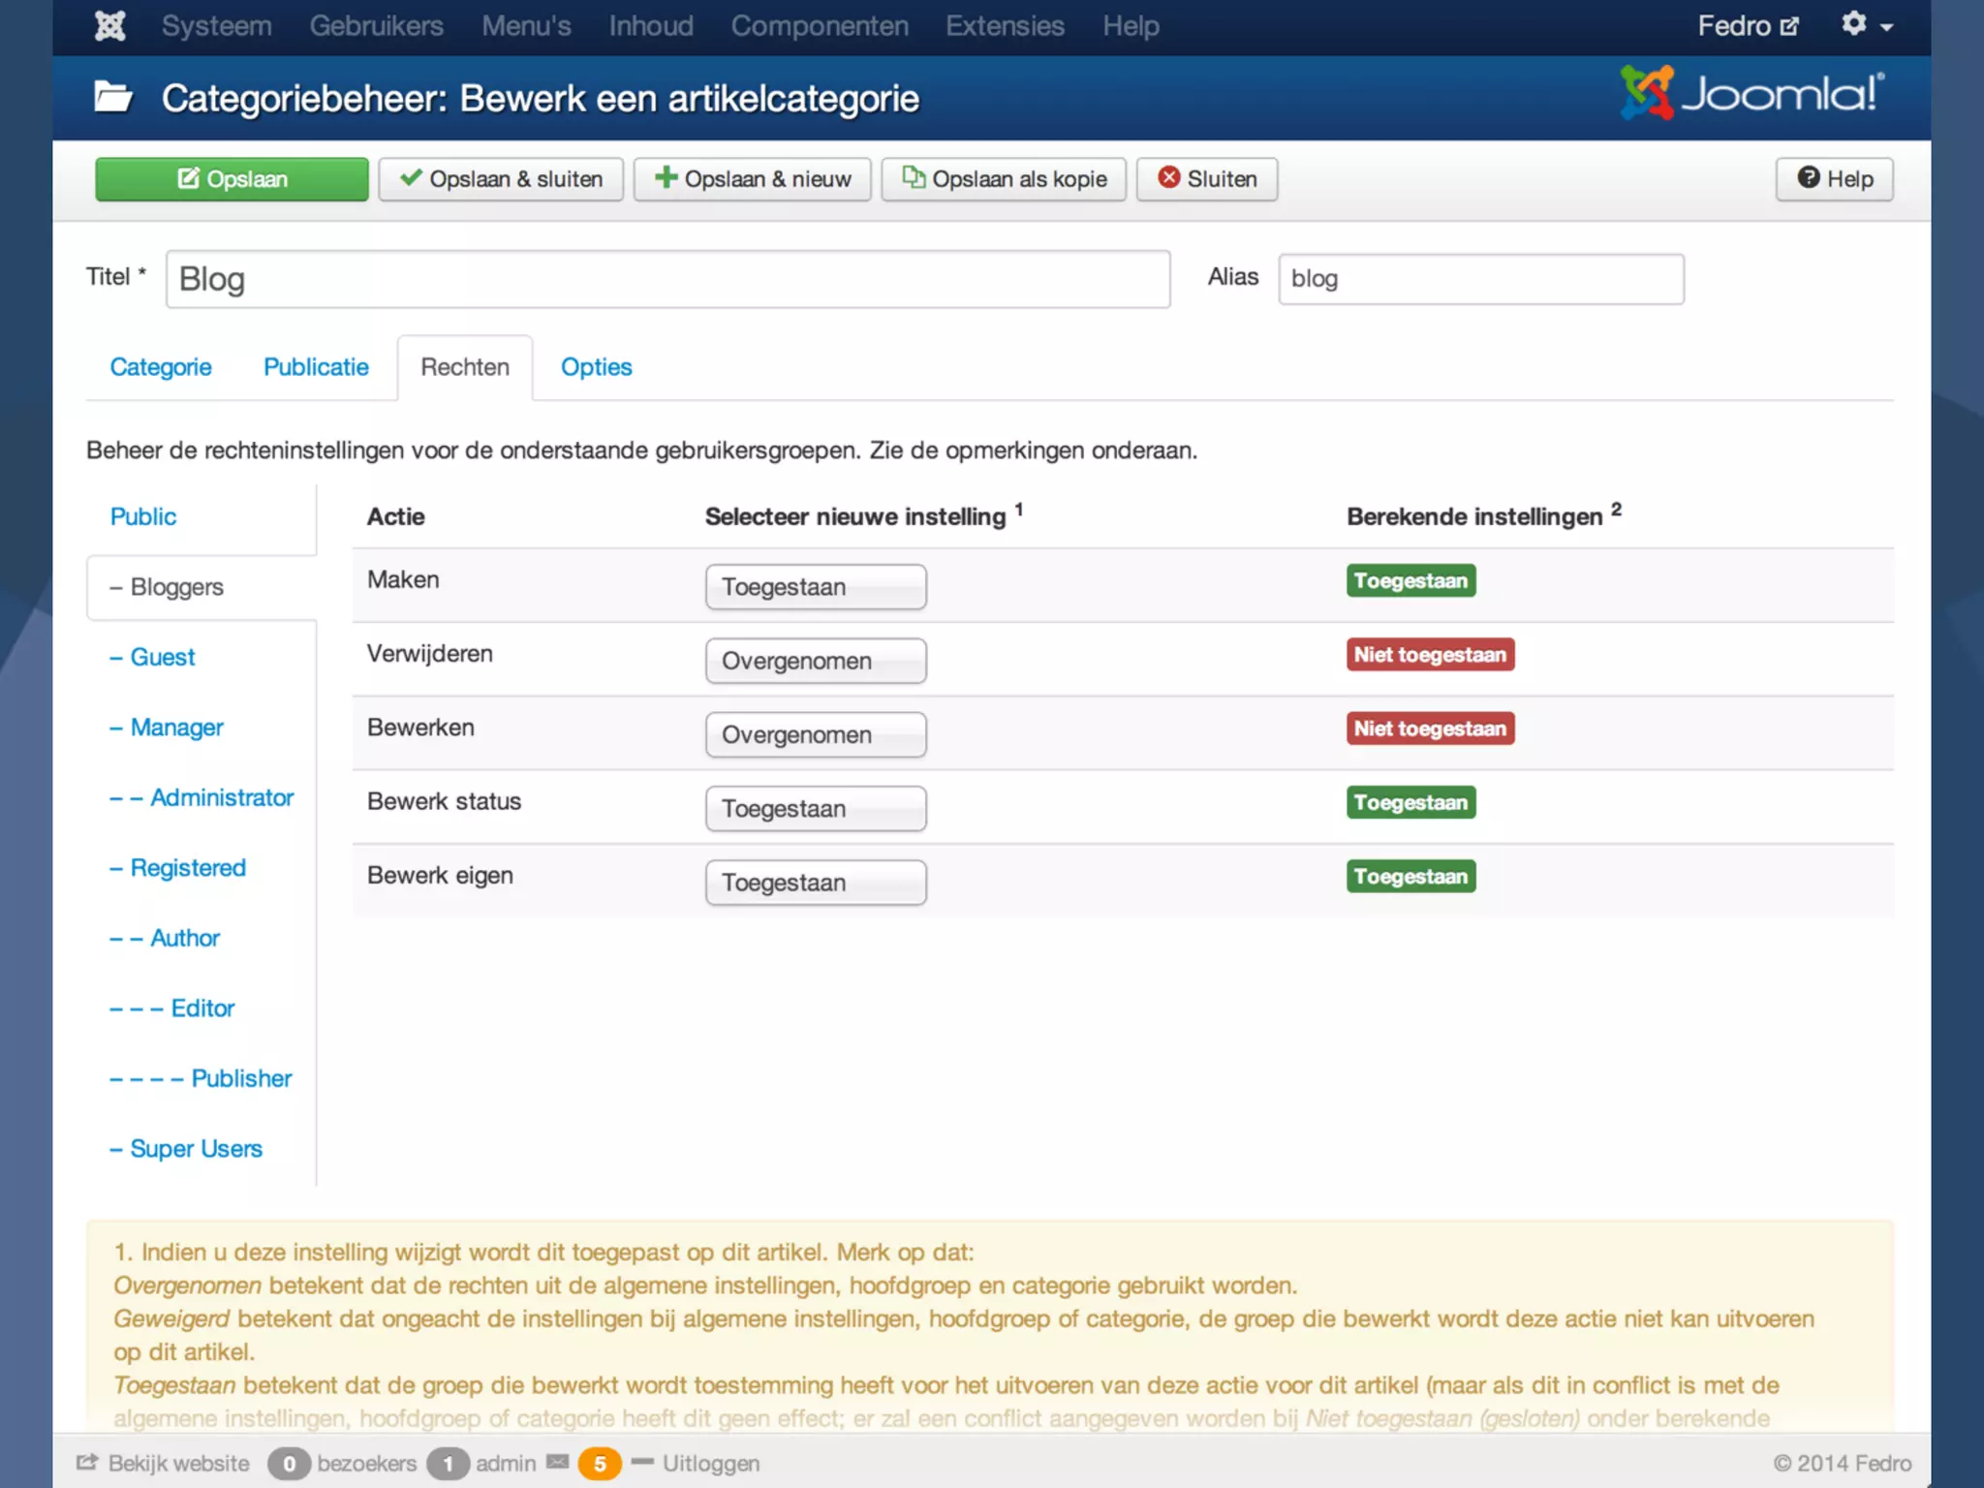The width and height of the screenshot is (1984, 1488).
Task: Select the Super Users group
Action: [196, 1148]
